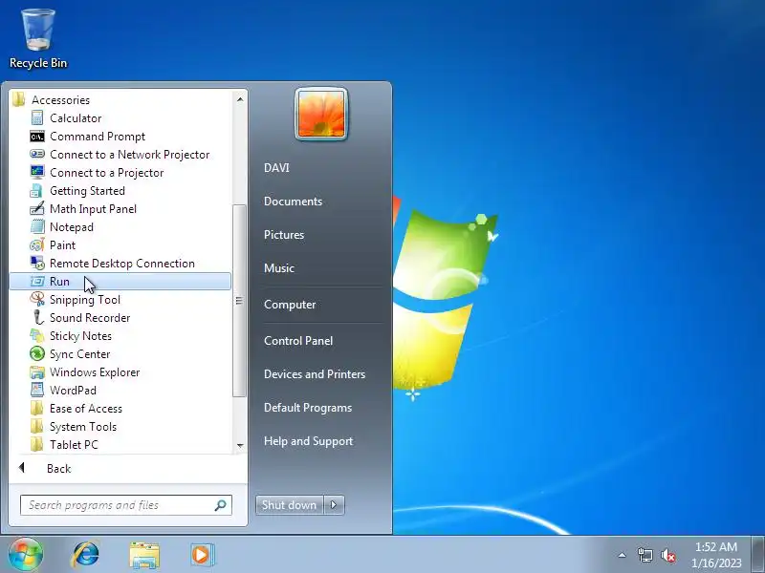765x573 pixels.
Task: Expand the Tablet PC folder
Action: [64, 445]
